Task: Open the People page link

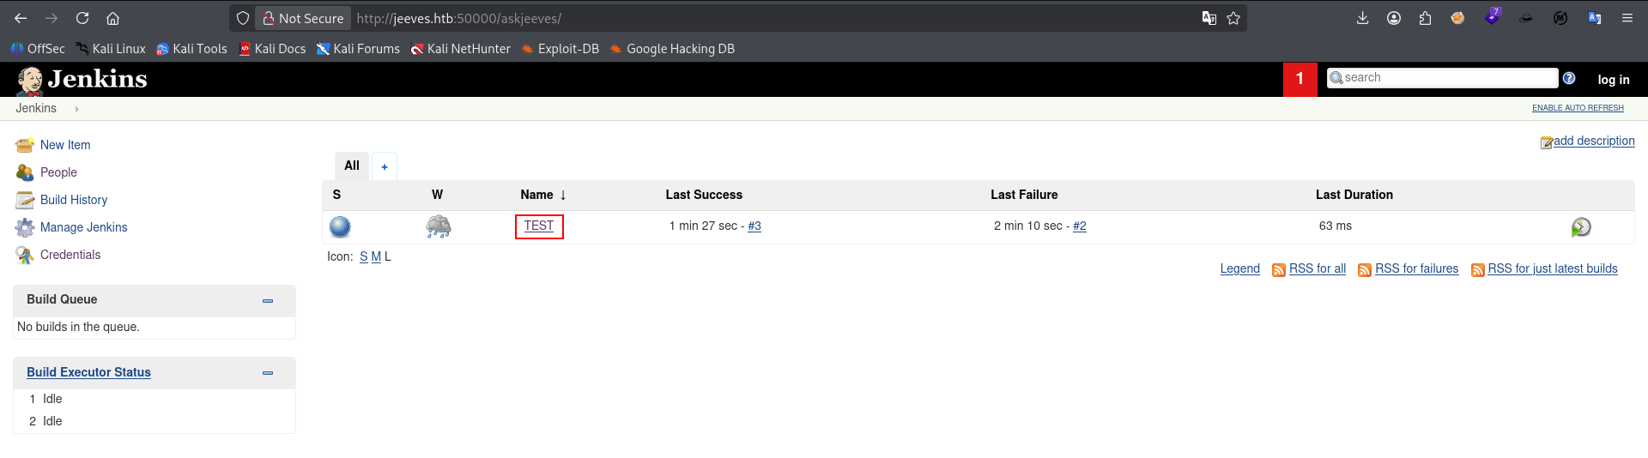Action: (58, 172)
